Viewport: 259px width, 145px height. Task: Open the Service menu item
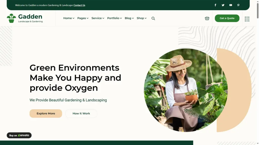click(x=97, y=18)
